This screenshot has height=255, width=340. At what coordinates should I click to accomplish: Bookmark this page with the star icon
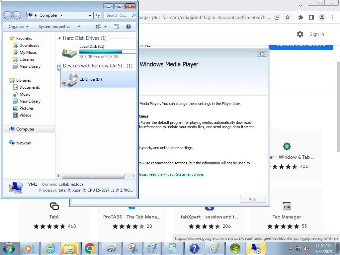pyautogui.click(x=288, y=17)
